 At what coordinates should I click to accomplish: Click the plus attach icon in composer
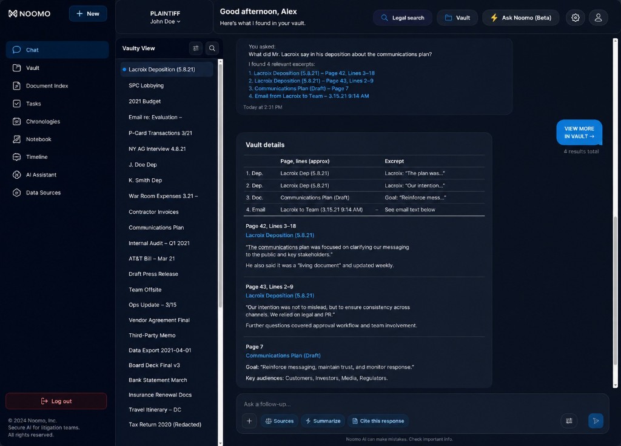(249, 421)
